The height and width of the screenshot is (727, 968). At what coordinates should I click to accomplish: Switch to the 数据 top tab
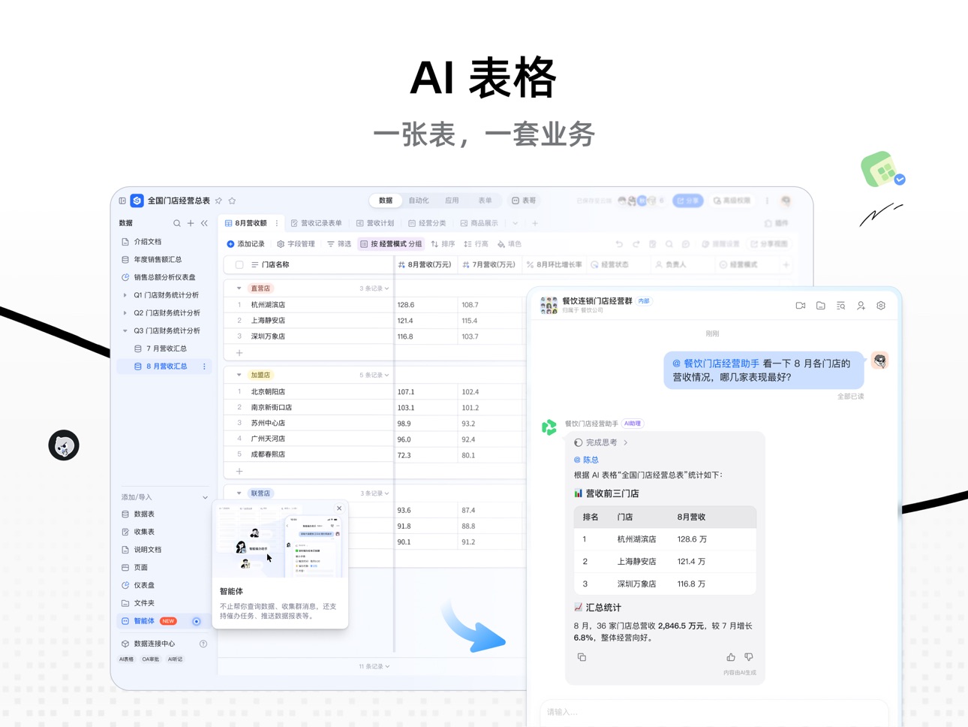[x=386, y=201]
